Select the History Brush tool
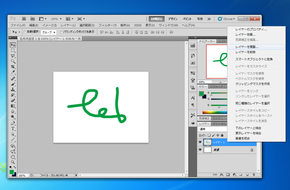 click(13, 95)
